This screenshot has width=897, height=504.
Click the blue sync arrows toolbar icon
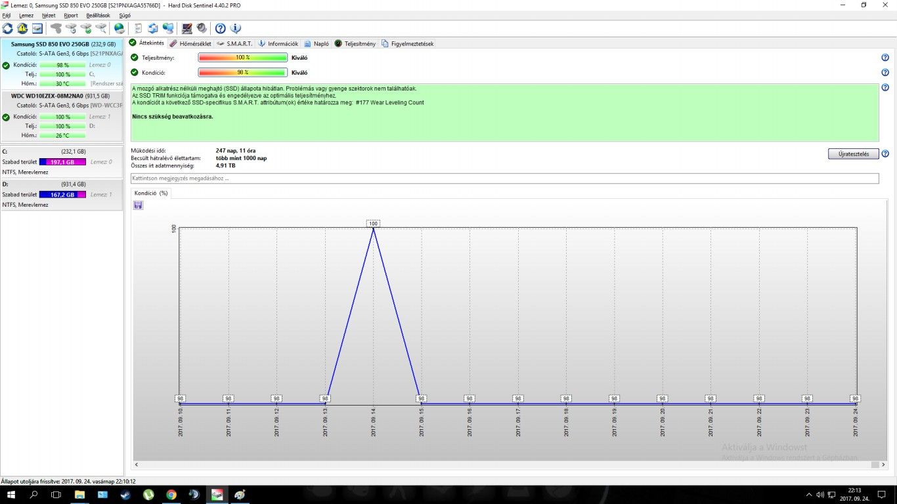point(153,28)
